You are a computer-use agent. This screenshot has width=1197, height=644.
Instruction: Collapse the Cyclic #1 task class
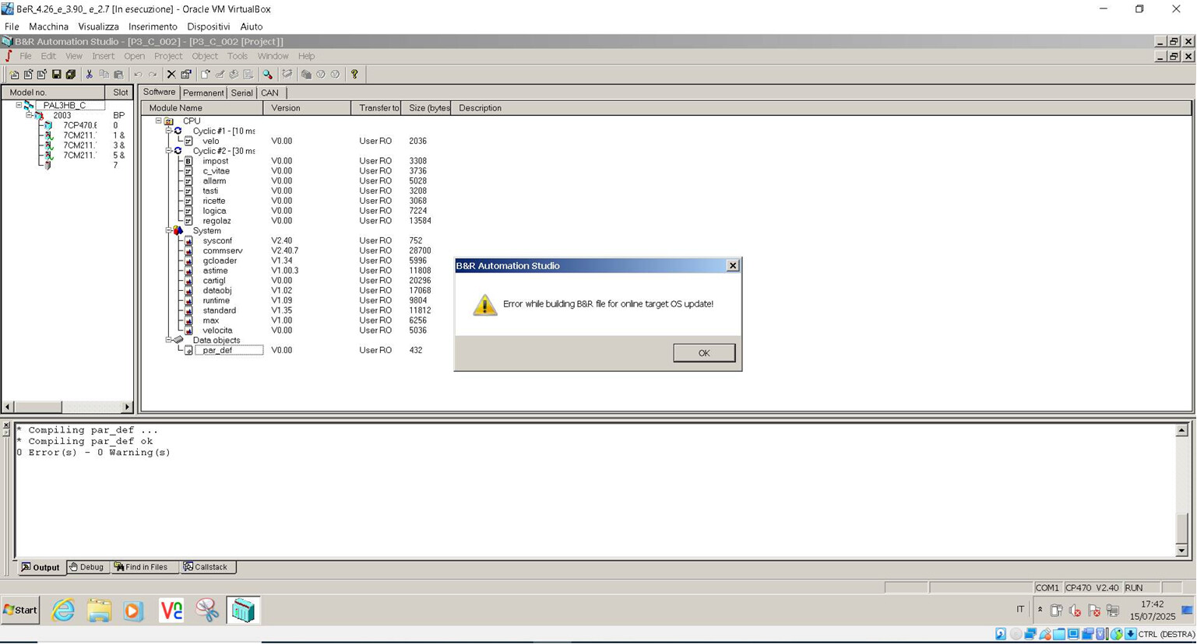coord(168,131)
